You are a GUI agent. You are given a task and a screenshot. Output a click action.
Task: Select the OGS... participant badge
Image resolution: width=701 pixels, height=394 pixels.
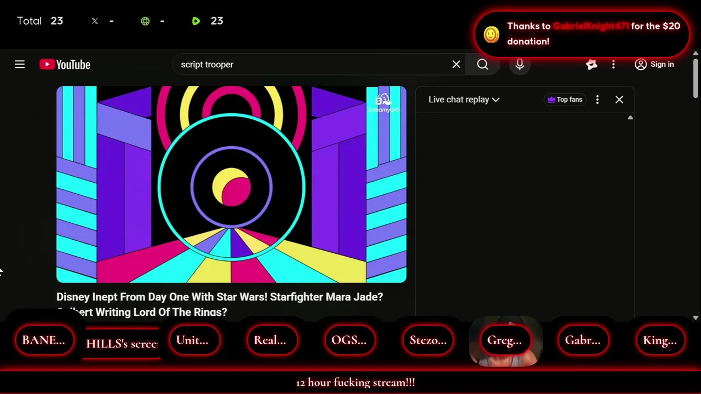[349, 340]
